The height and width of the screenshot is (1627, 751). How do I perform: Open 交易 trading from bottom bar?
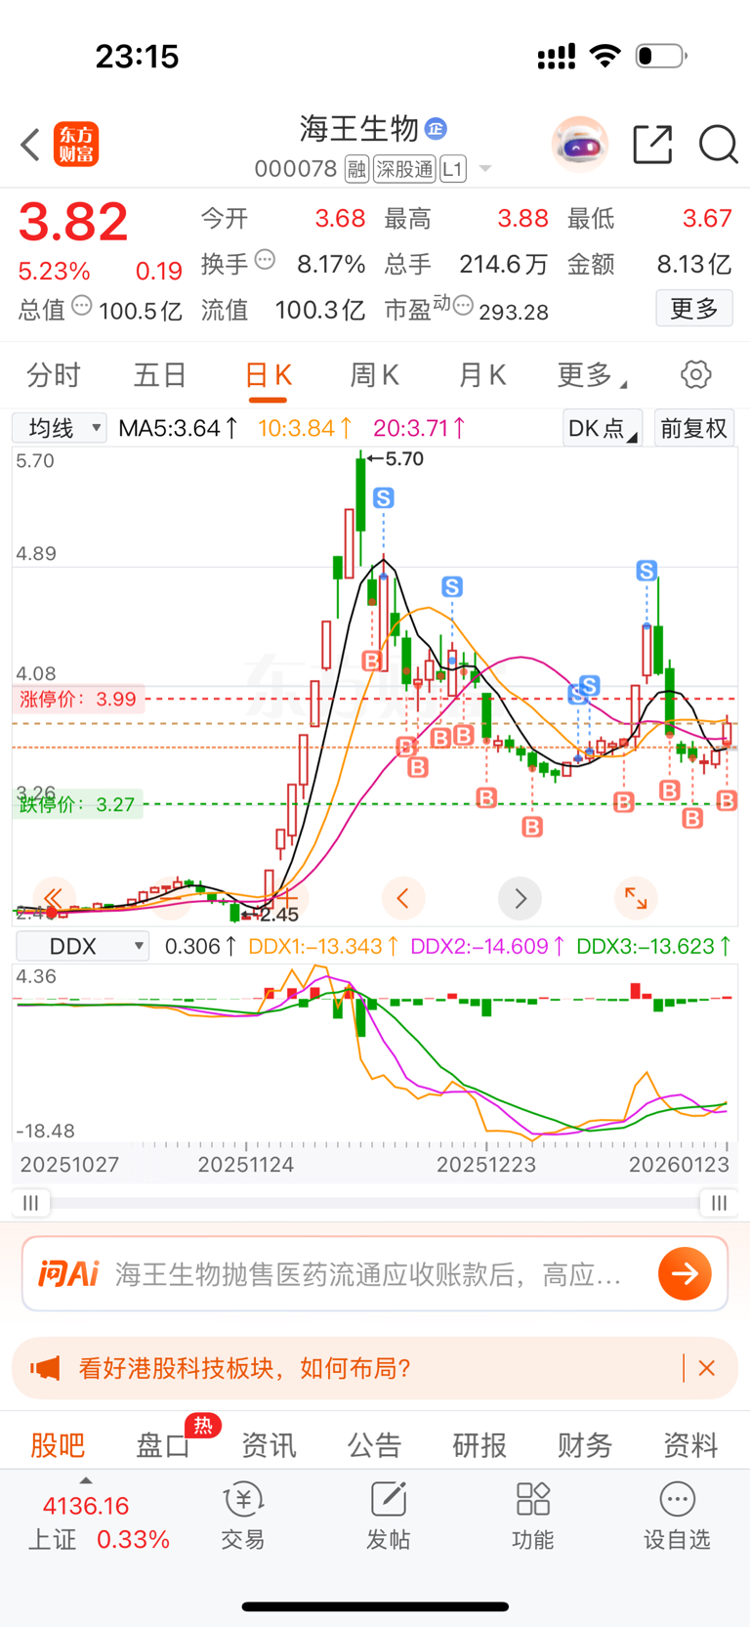(243, 1516)
